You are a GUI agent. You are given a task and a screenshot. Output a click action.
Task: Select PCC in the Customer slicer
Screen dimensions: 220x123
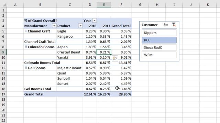pyautogui.click(x=159, y=40)
